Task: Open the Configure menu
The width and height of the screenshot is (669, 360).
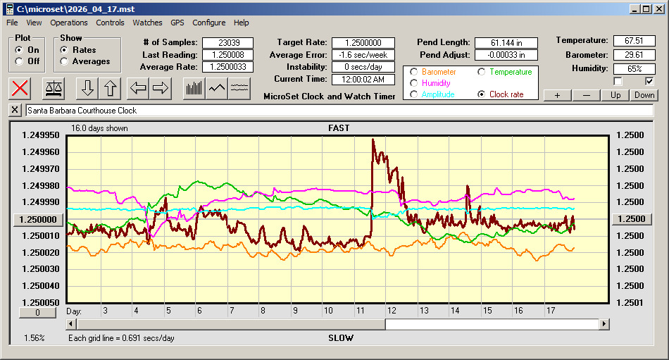Action: coord(209,23)
